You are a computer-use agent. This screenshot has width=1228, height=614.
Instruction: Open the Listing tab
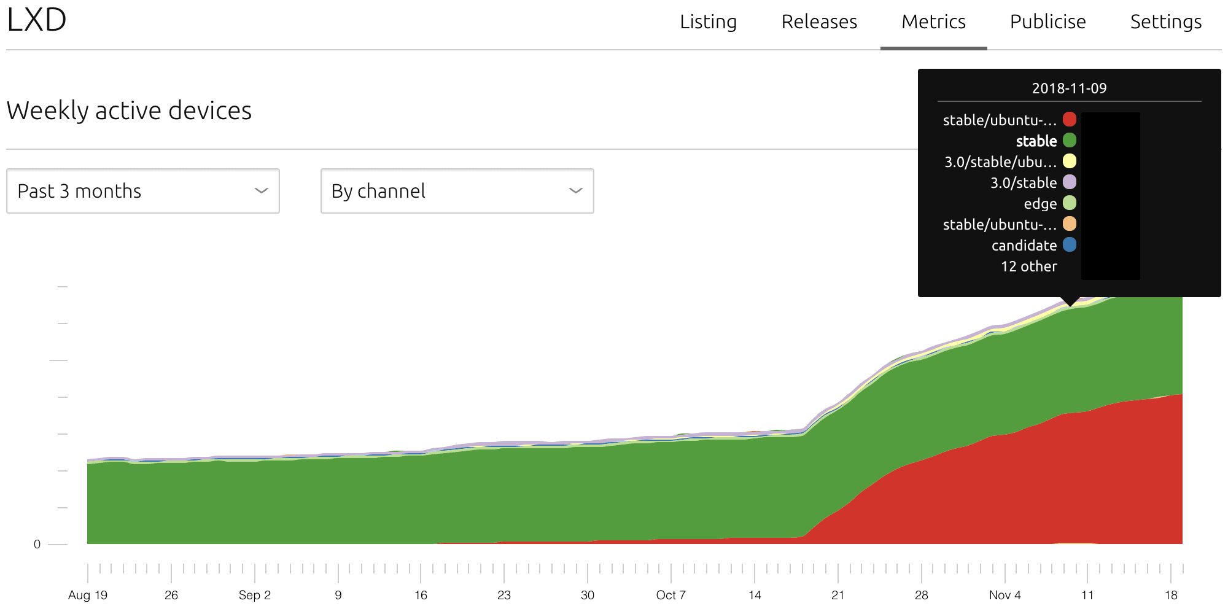click(708, 22)
